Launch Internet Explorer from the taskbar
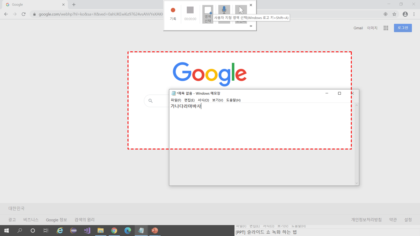Viewport: 420px width, 236px height. click(60, 230)
